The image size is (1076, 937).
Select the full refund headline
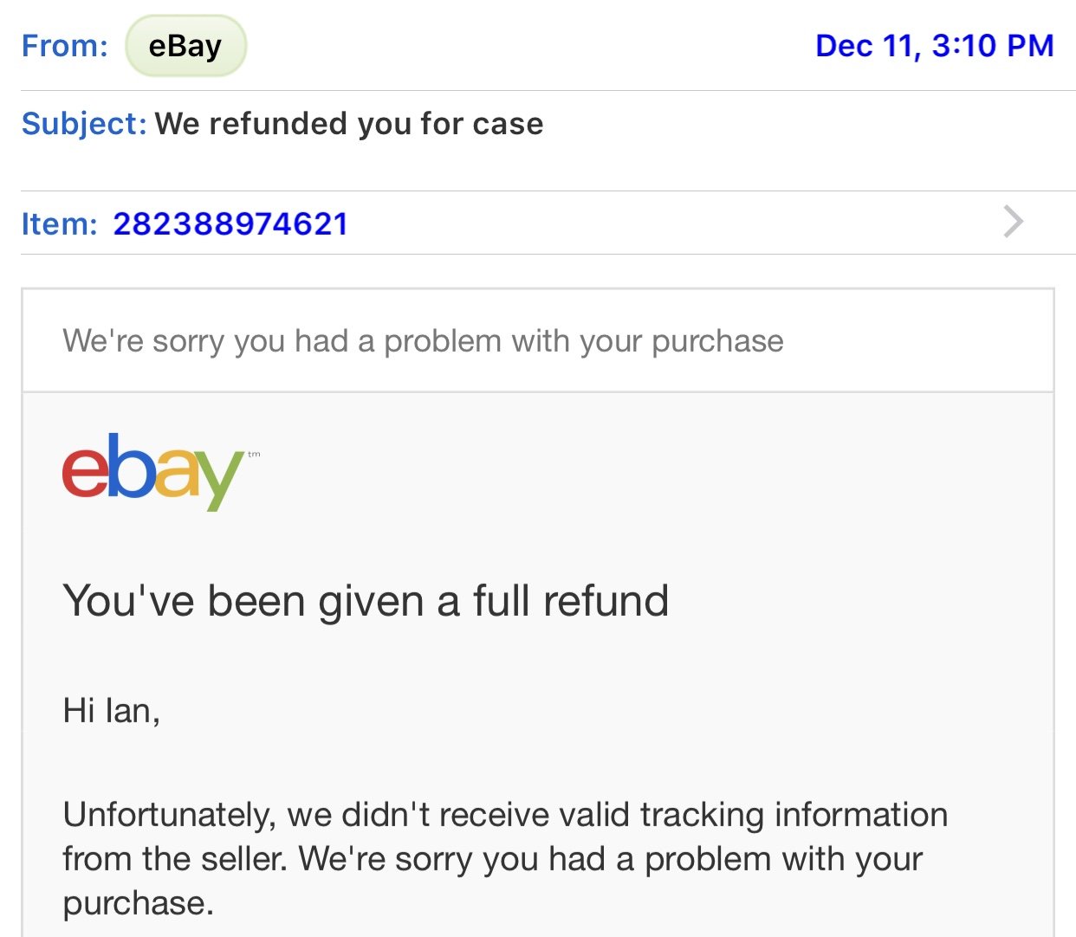coord(366,602)
